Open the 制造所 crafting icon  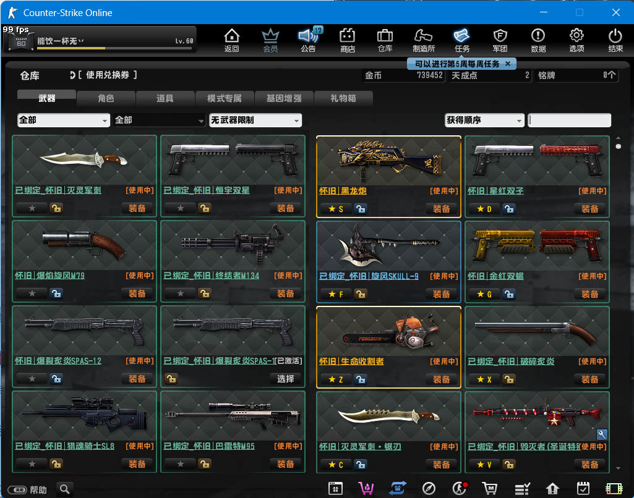tap(423, 40)
